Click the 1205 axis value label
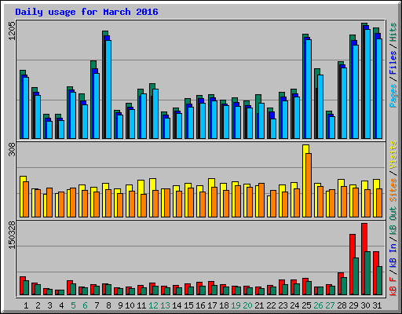This screenshot has width=402, height=314. [12, 31]
